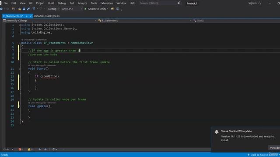The image size is (280, 157).
Task: Click the Ready status bar text
Action: 4,155
